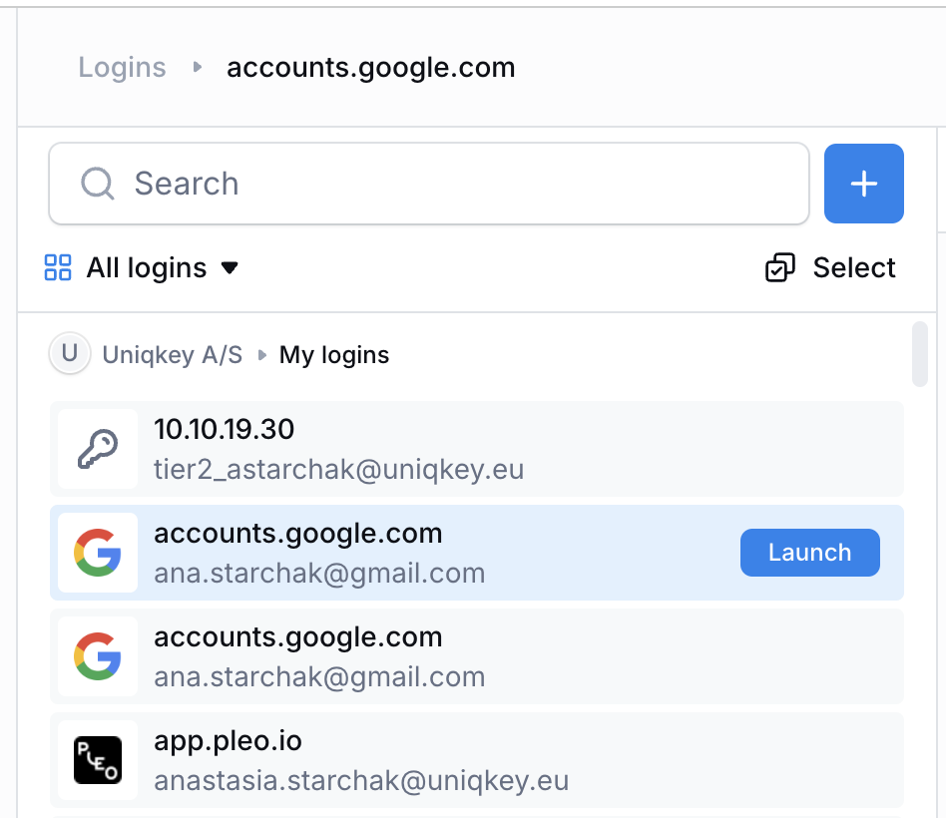Open the My logins group
The image size is (946, 818).
pyautogui.click(x=334, y=355)
